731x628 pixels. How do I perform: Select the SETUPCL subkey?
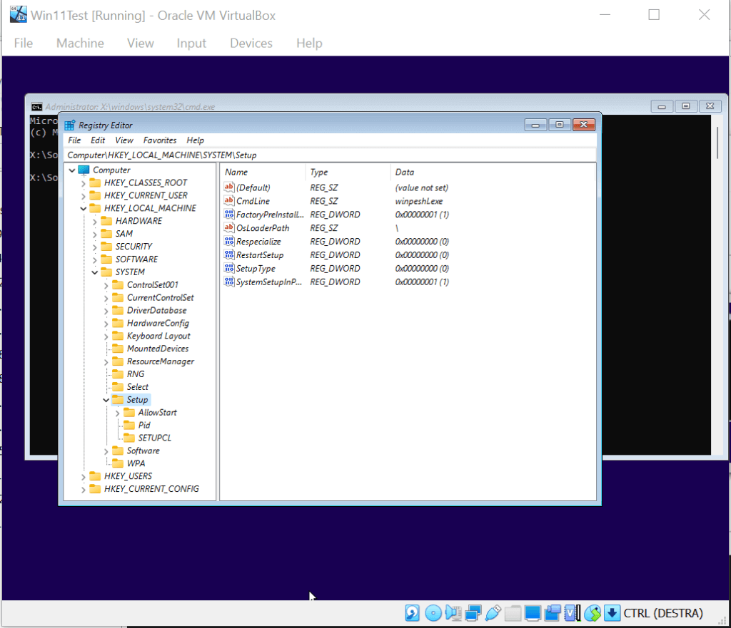click(x=154, y=438)
